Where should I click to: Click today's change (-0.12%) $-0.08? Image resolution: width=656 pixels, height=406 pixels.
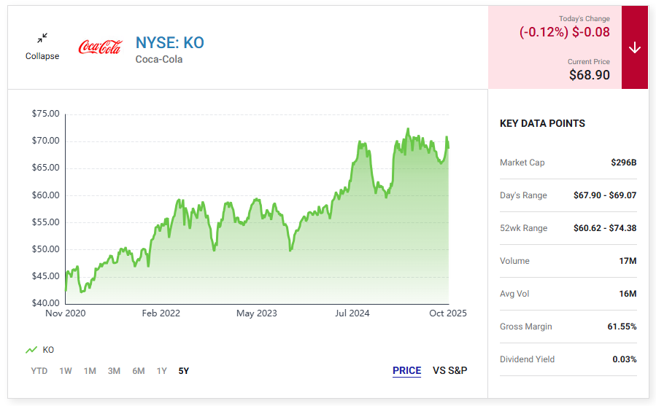(565, 32)
